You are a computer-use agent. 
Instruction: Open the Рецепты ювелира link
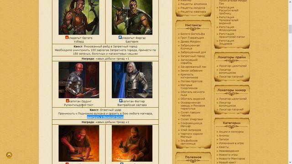point(193,12)
